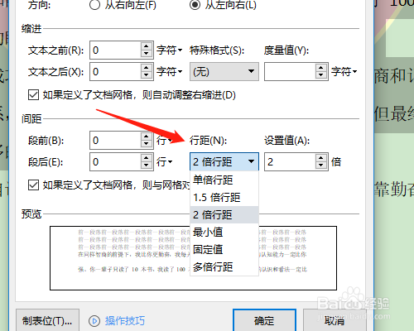Choose 固定值 from the line spacing list
The height and width of the screenshot is (331, 414).
[224, 249]
